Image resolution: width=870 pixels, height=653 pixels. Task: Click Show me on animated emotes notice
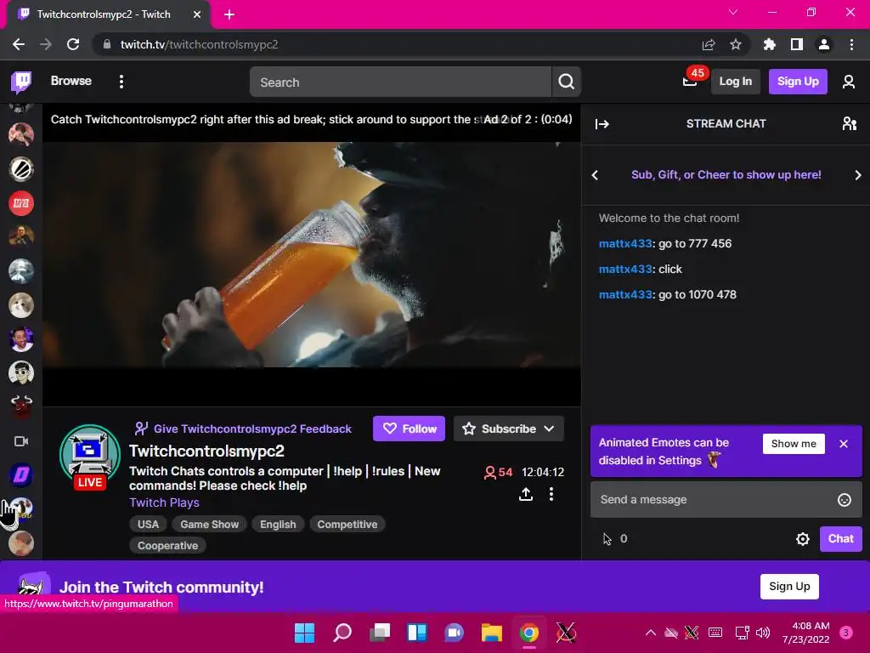(x=794, y=444)
